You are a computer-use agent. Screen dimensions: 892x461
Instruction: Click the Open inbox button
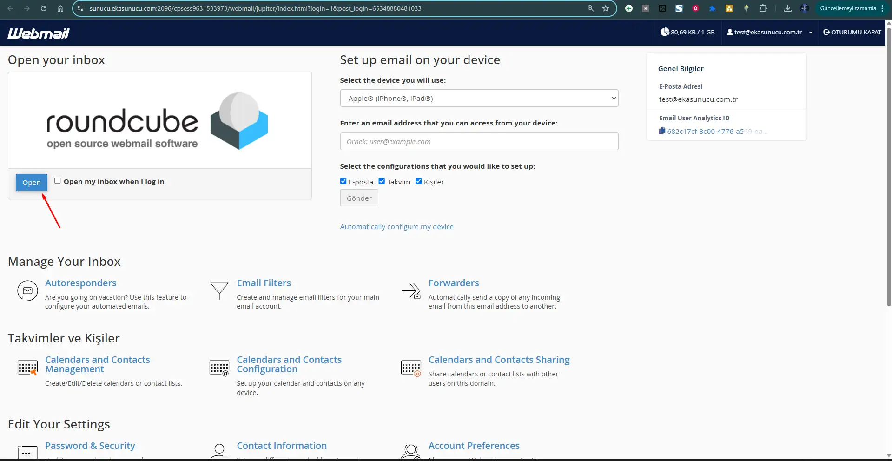point(32,182)
